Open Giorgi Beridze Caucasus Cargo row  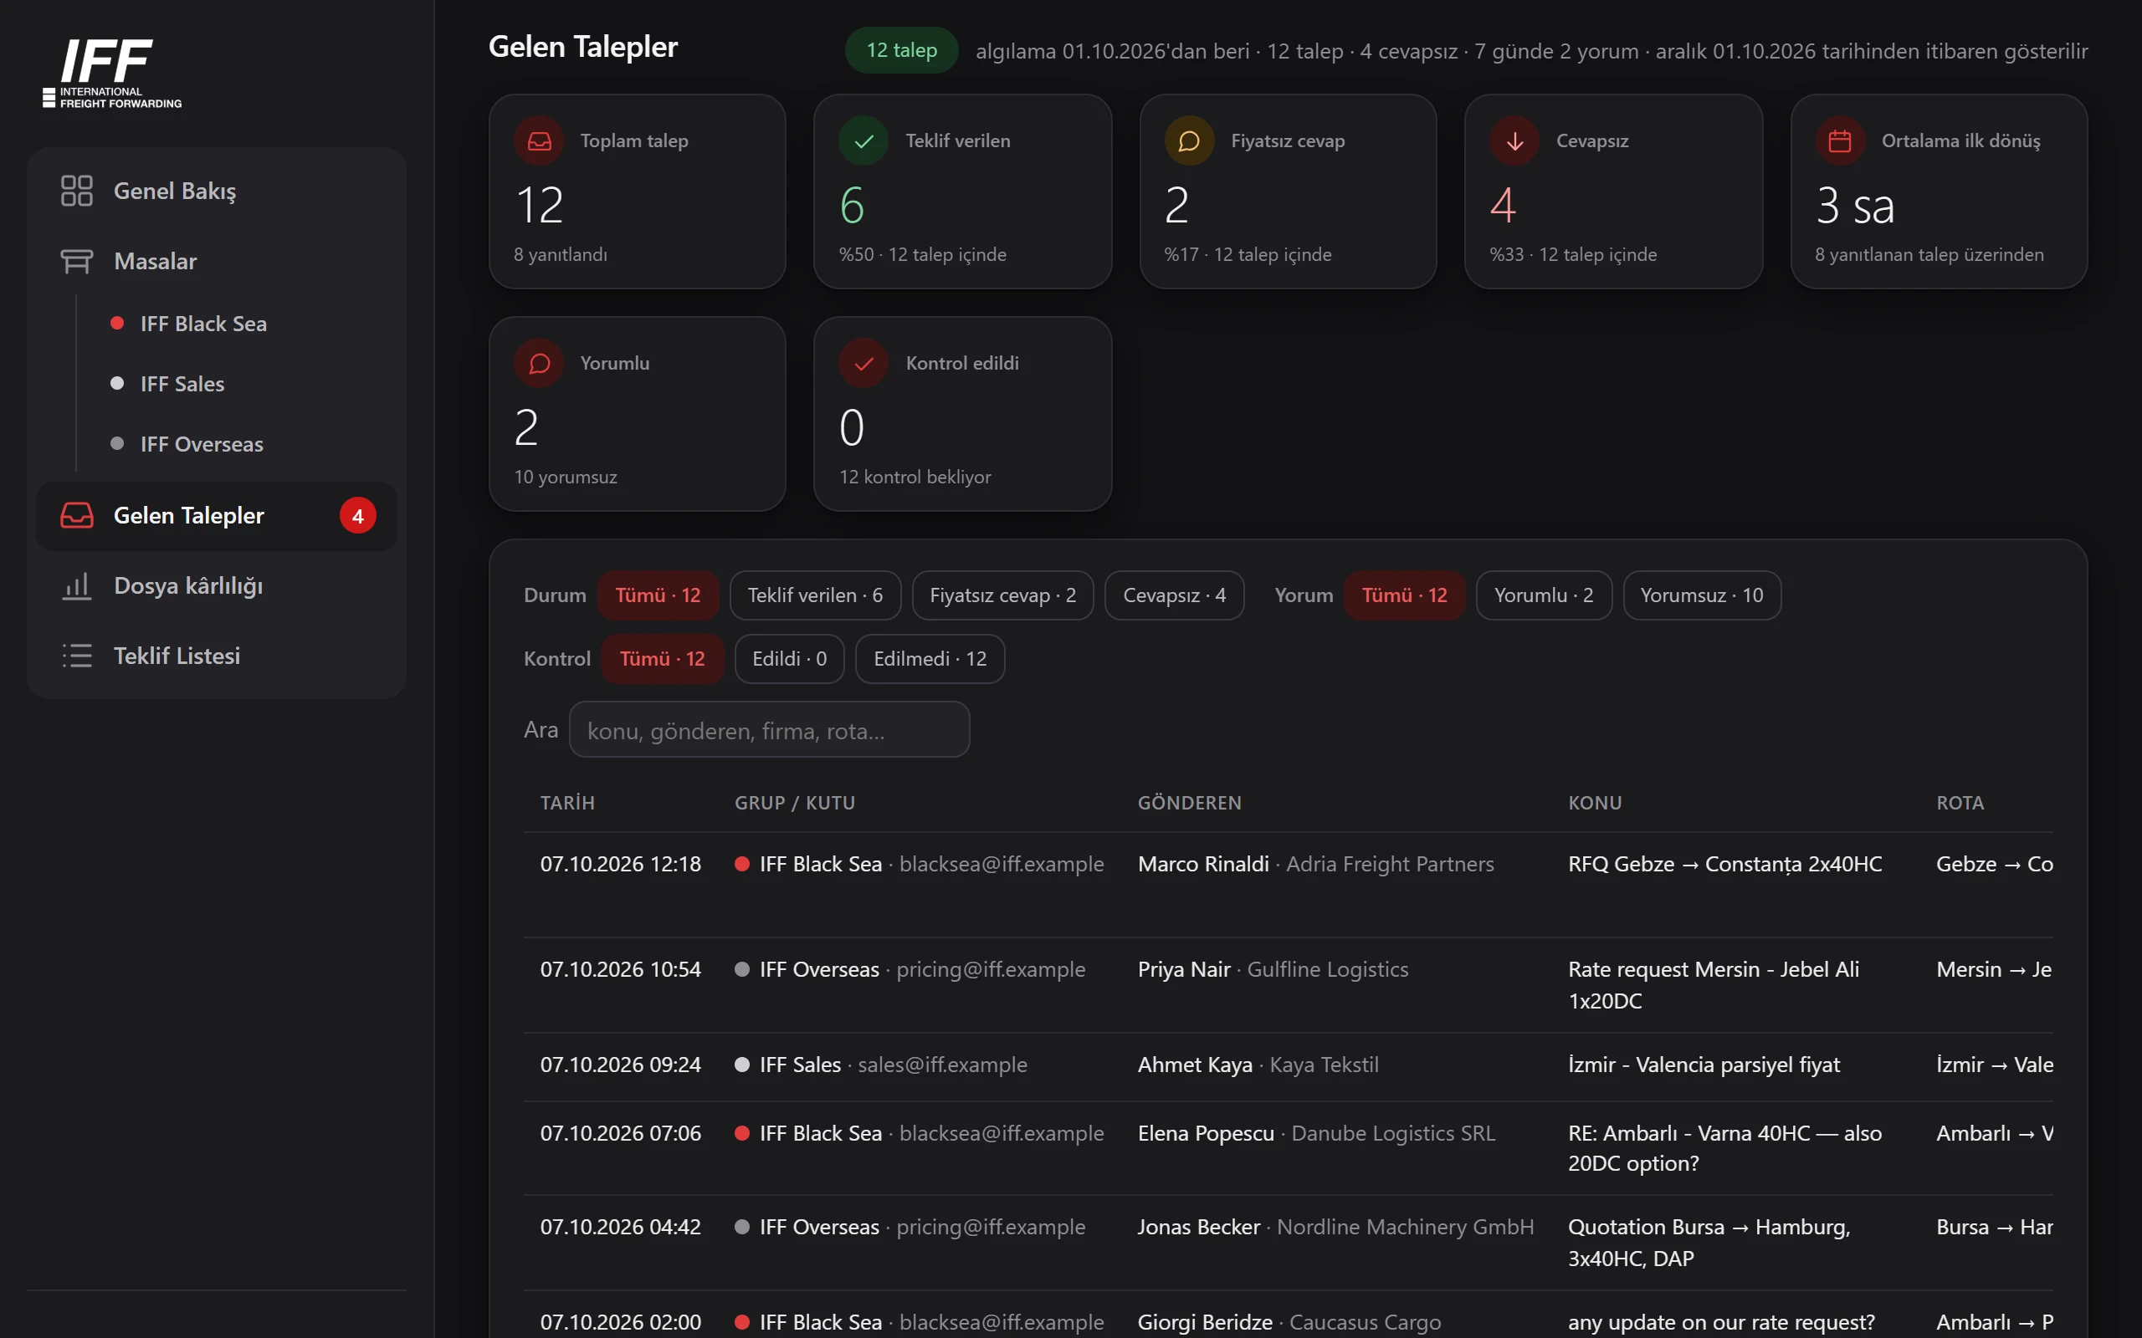pos(1288,1316)
